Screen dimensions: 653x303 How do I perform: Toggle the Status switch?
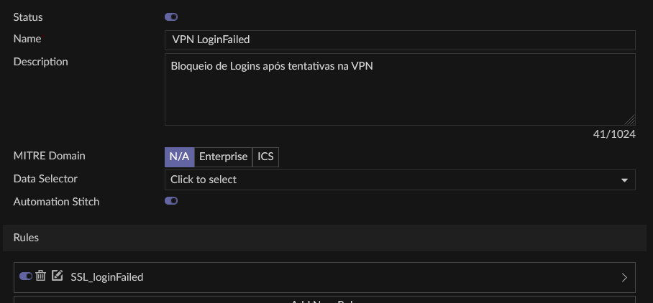coord(171,17)
